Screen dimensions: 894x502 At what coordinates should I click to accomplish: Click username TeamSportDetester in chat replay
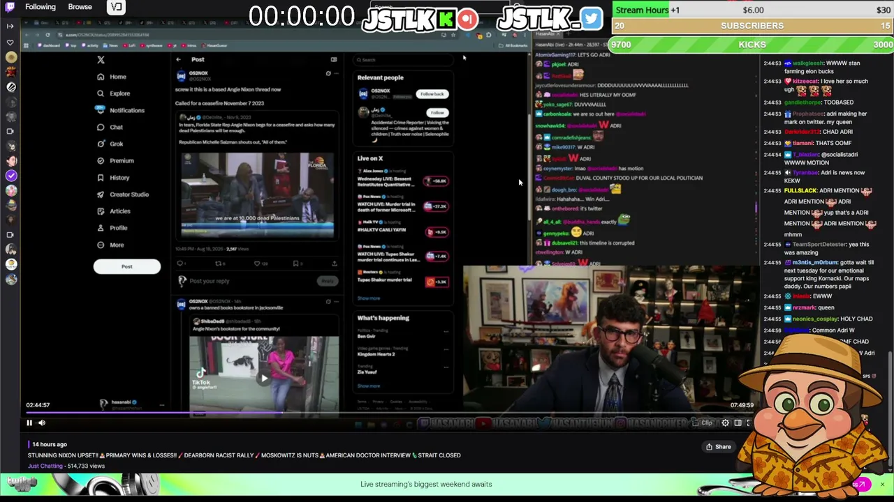(x=818, y=245)
